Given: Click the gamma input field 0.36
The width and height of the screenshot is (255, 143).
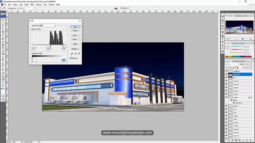Looking at the screenshot, I should 49,49.
